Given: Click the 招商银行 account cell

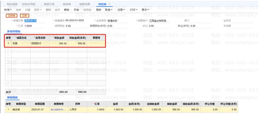Looking at the screenshot, I should (x=40, y=43).
